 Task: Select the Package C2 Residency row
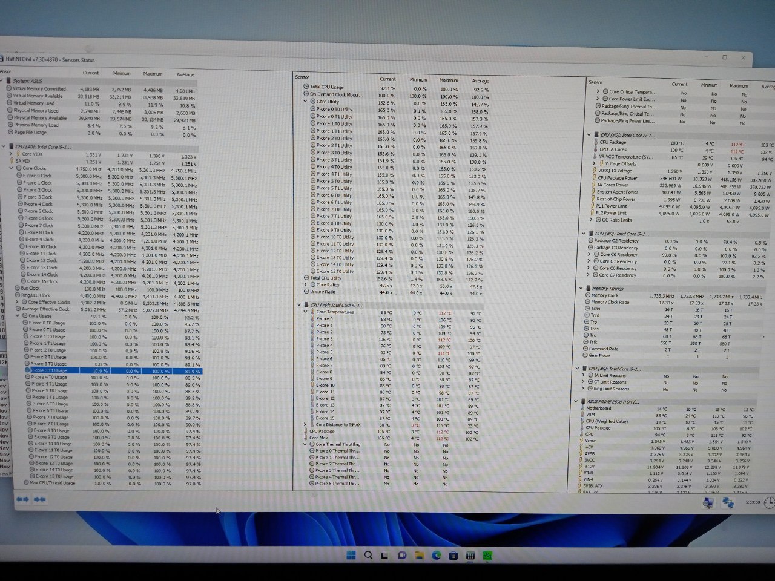(678, 241)
